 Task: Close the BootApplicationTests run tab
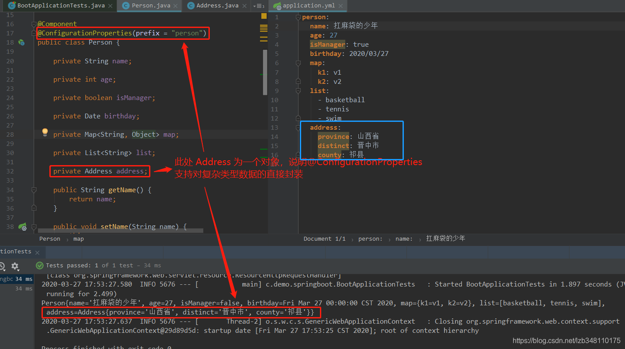38,252
